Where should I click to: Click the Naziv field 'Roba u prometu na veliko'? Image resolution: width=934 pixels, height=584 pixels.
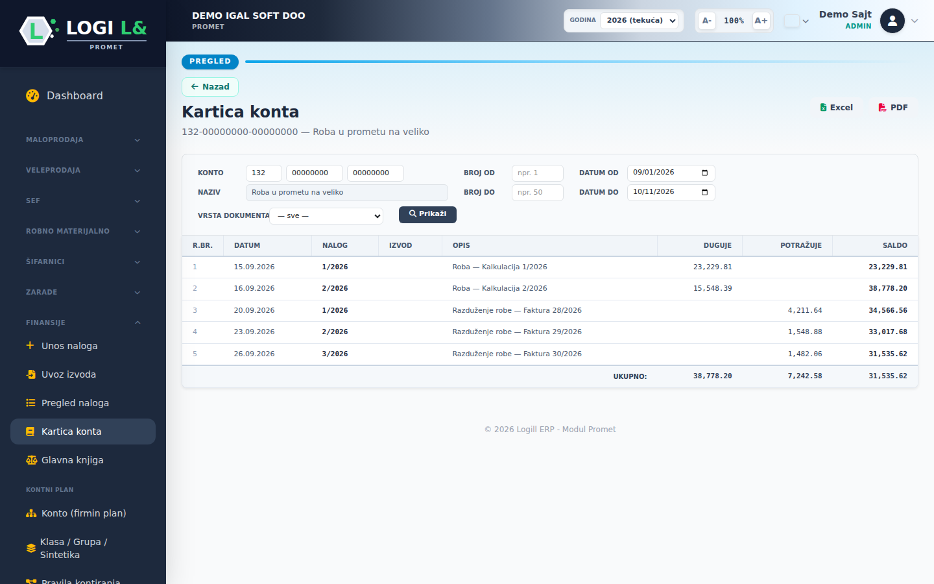tap(347, 193)
